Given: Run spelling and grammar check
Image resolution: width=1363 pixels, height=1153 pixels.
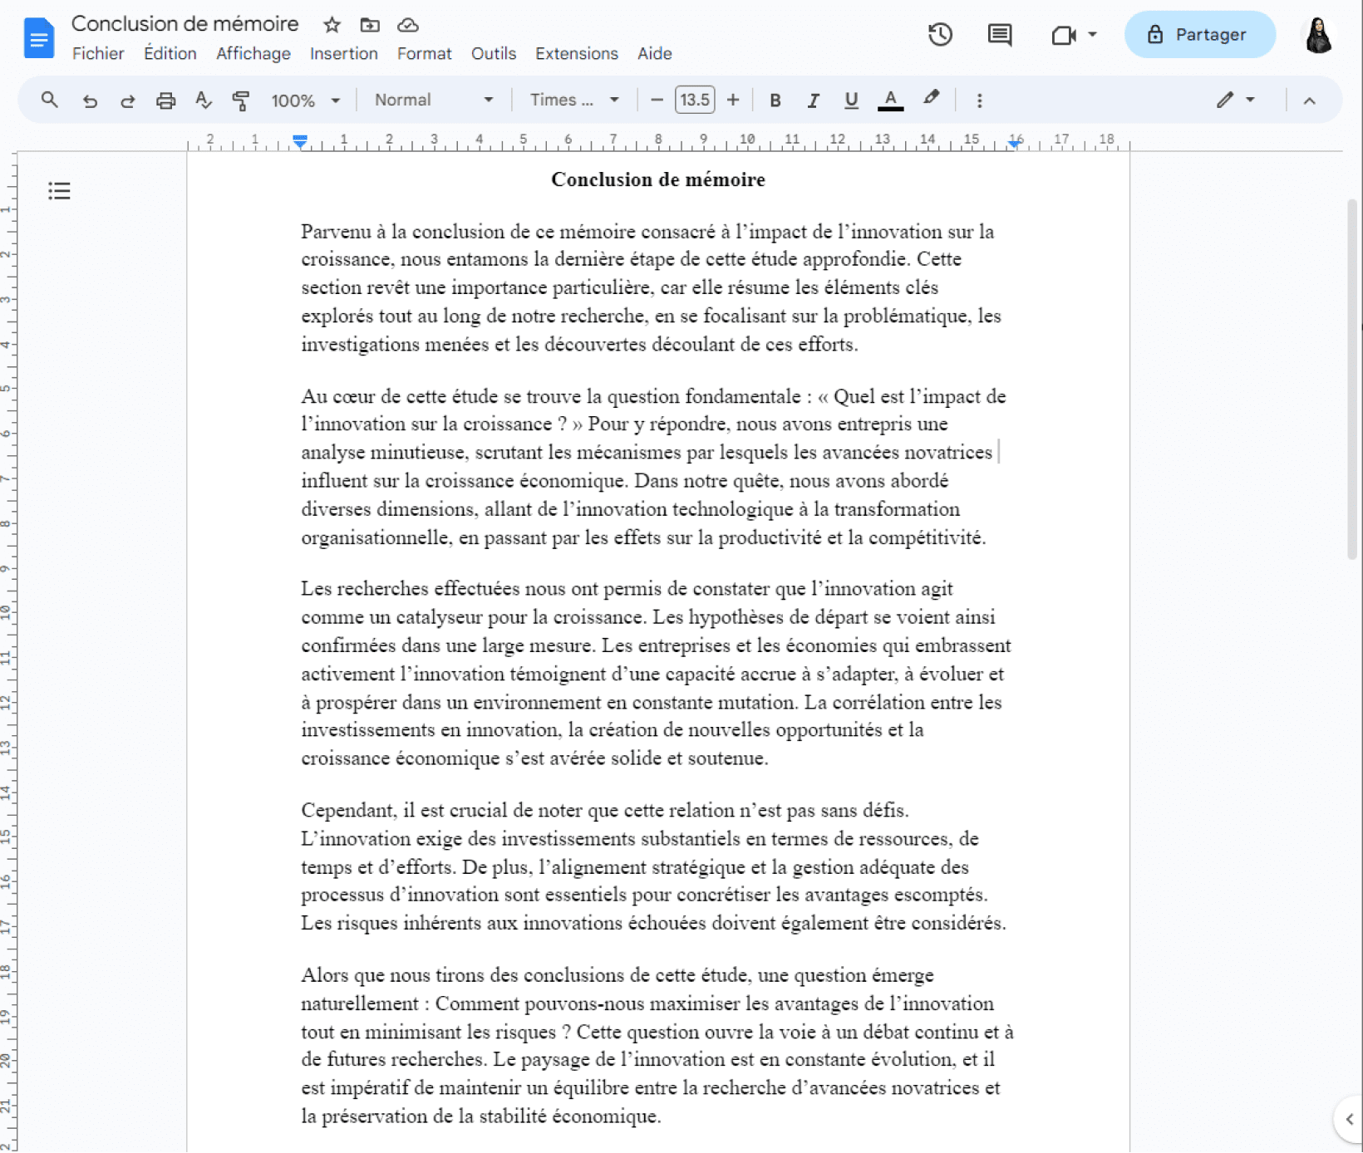Looking at the screenshot, I should click(203, 100).
